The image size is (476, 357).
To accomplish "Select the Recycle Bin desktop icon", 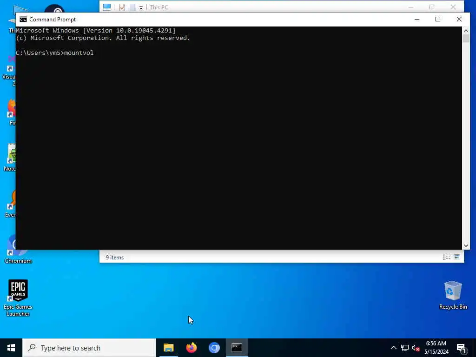I will [x=453, y=295].
